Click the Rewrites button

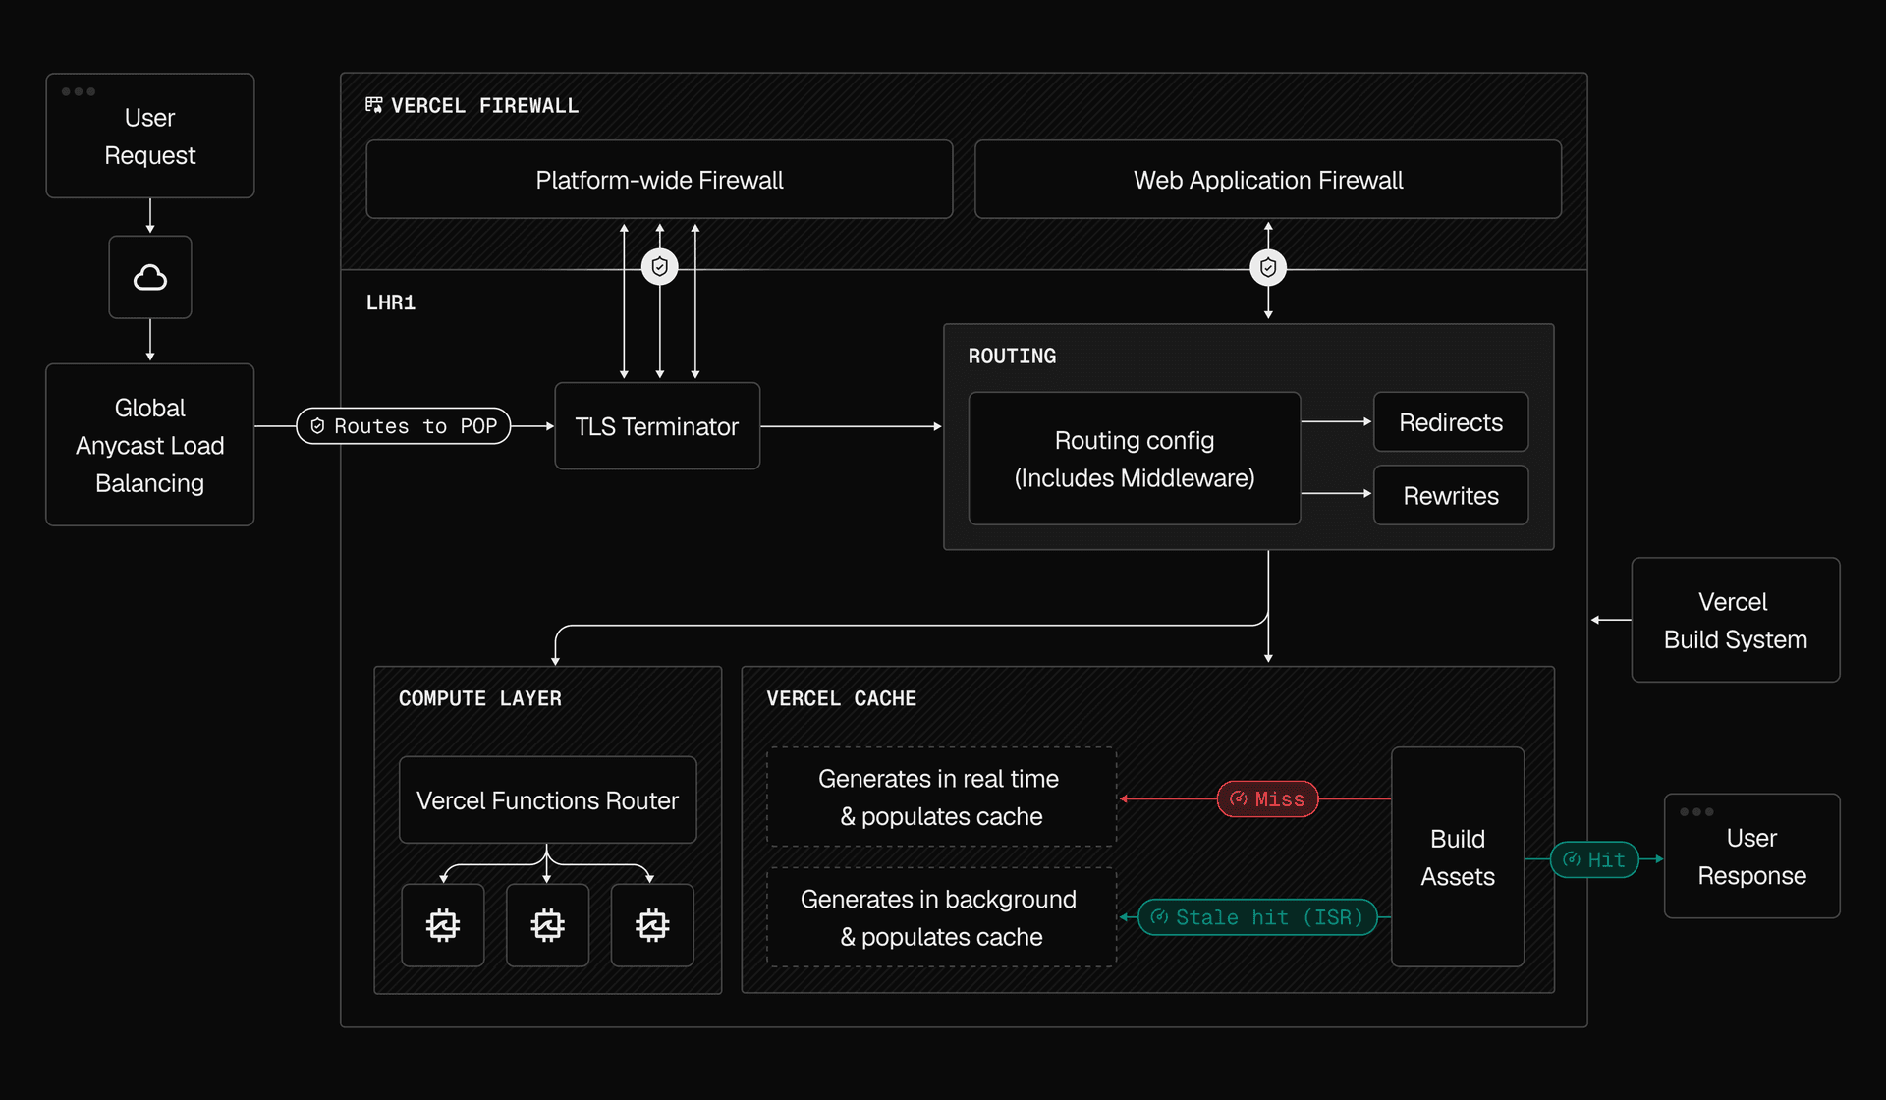pyautogui.click(x=1451, y=495)
